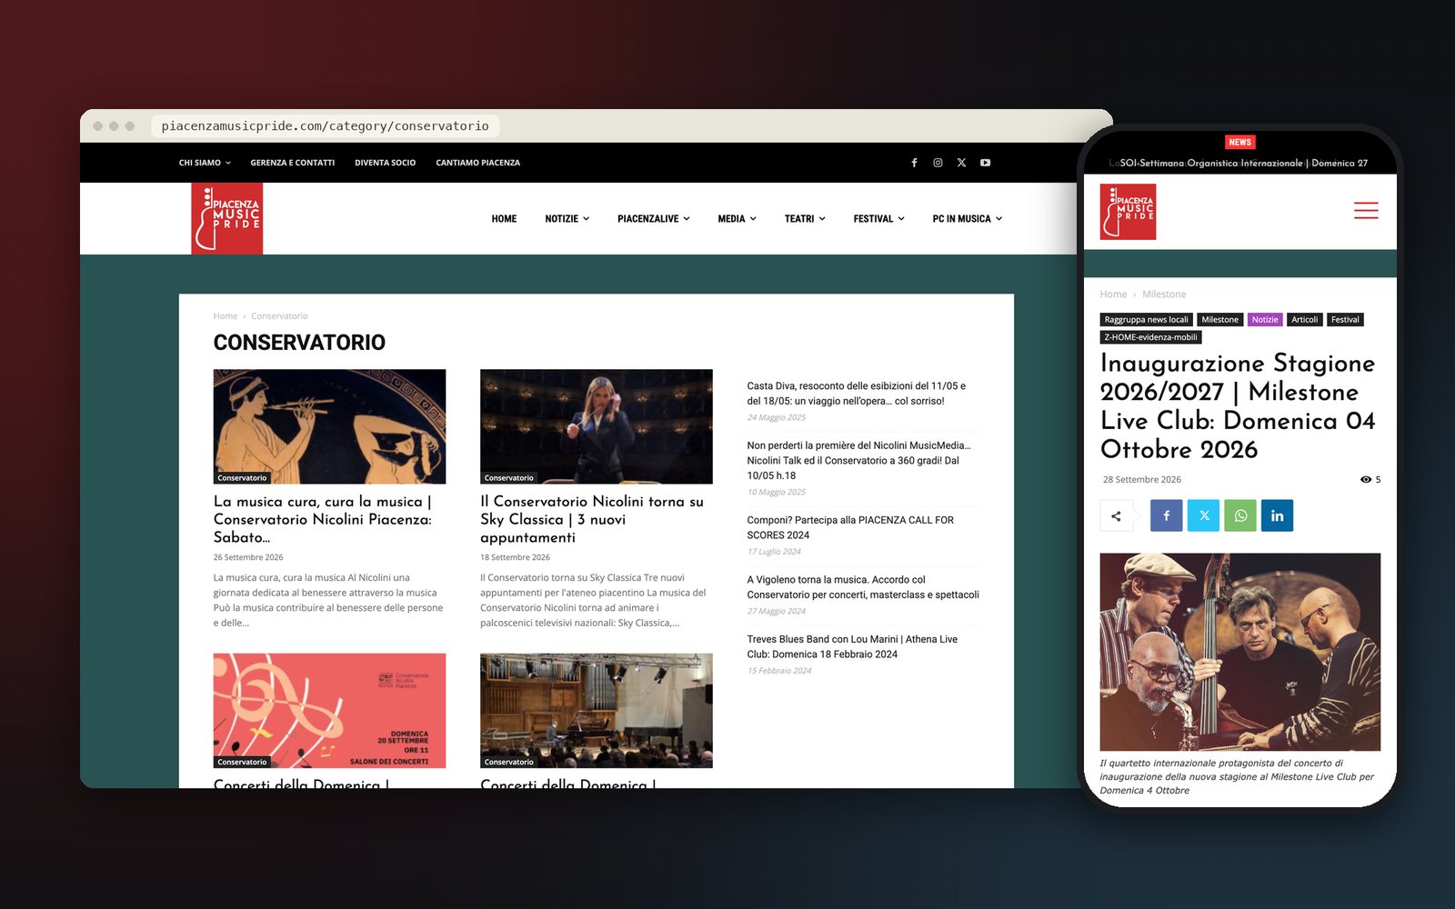The width and height of the screenshot is (1455, 909).
Task: Open 'A Vigoleno torna la musica' article
Action: (863, 587)
